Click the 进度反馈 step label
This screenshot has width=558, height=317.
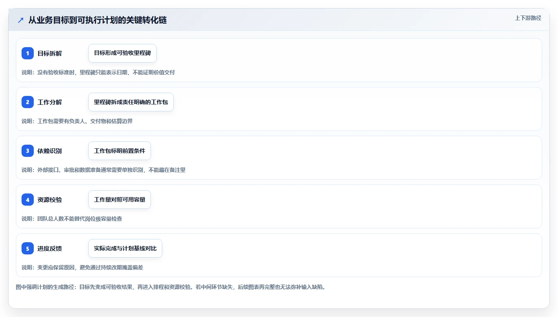[50, 248]
